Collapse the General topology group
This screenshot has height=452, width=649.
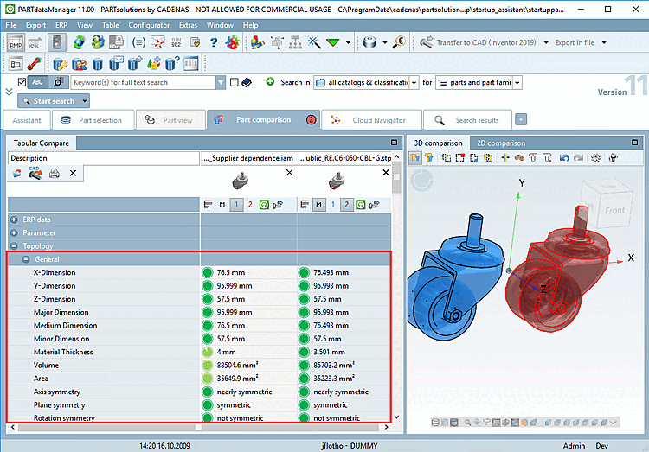27,259
